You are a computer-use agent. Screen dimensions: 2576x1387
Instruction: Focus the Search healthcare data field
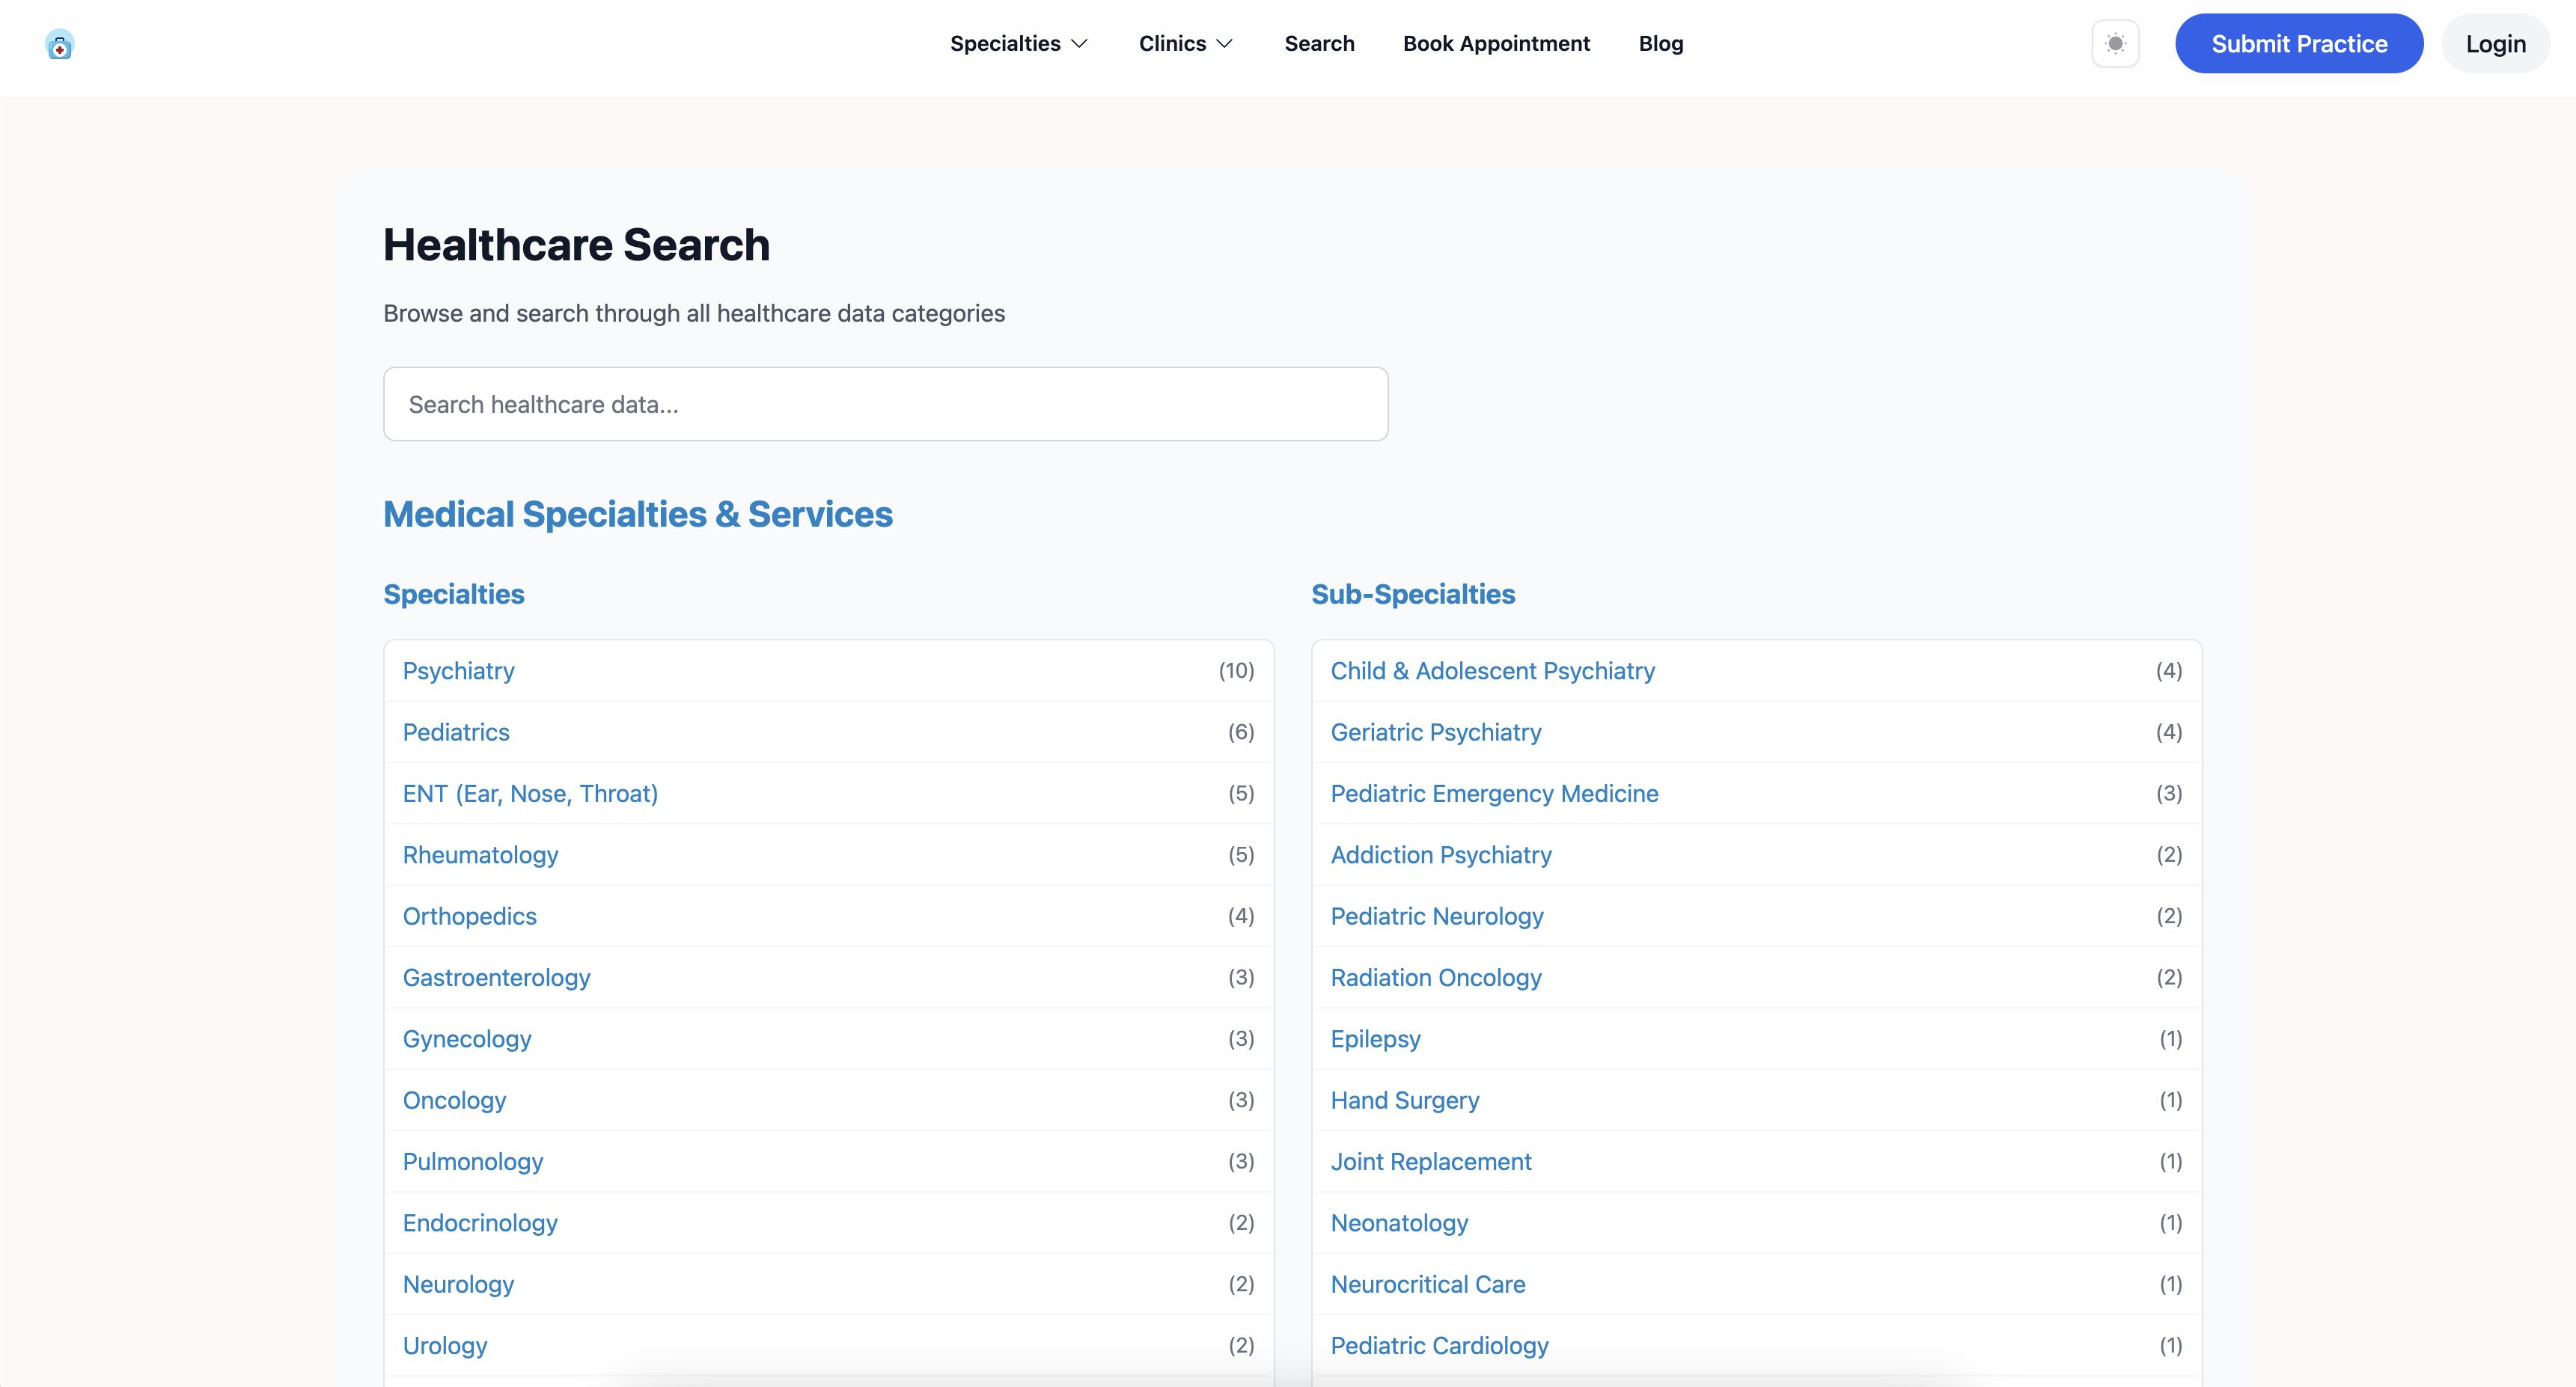tap(885, 404)
